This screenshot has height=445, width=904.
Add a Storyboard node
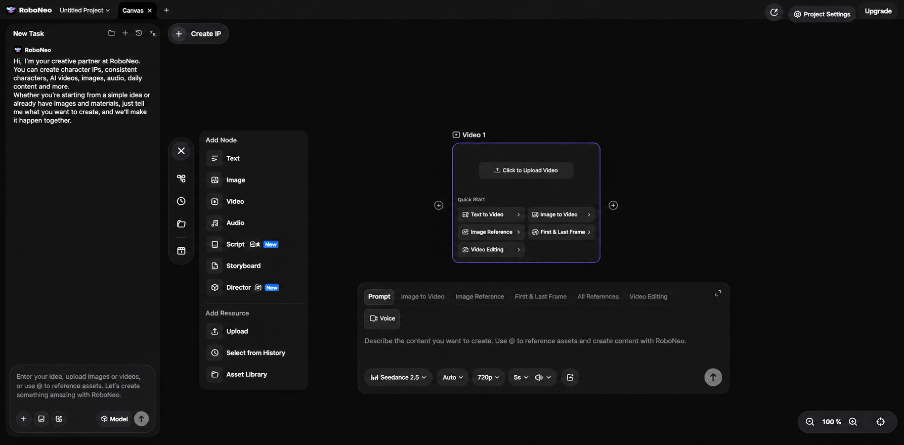coord(253,266)
